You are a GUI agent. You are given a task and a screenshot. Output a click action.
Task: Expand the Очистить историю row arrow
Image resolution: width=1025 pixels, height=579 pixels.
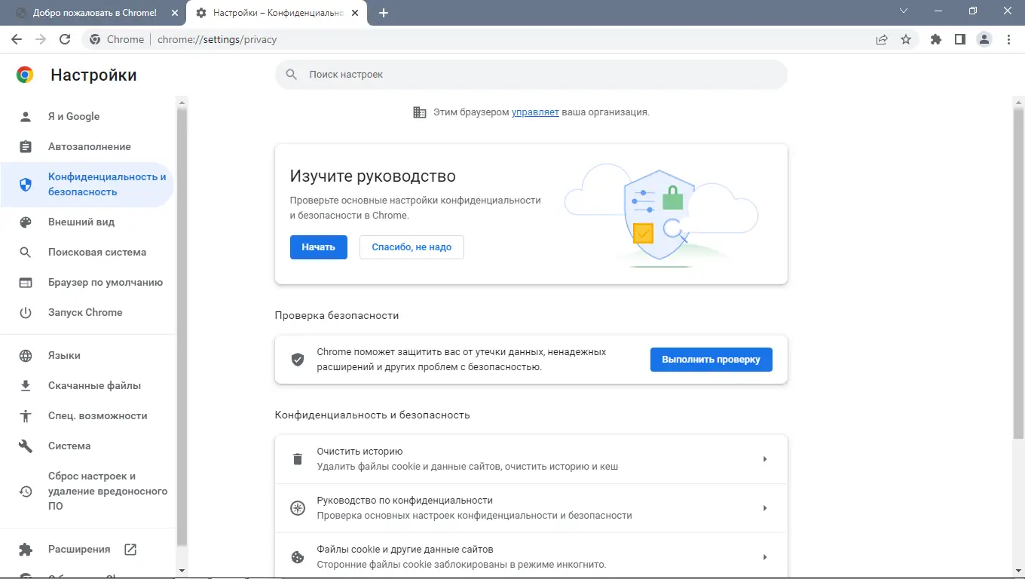pos(765,458)
